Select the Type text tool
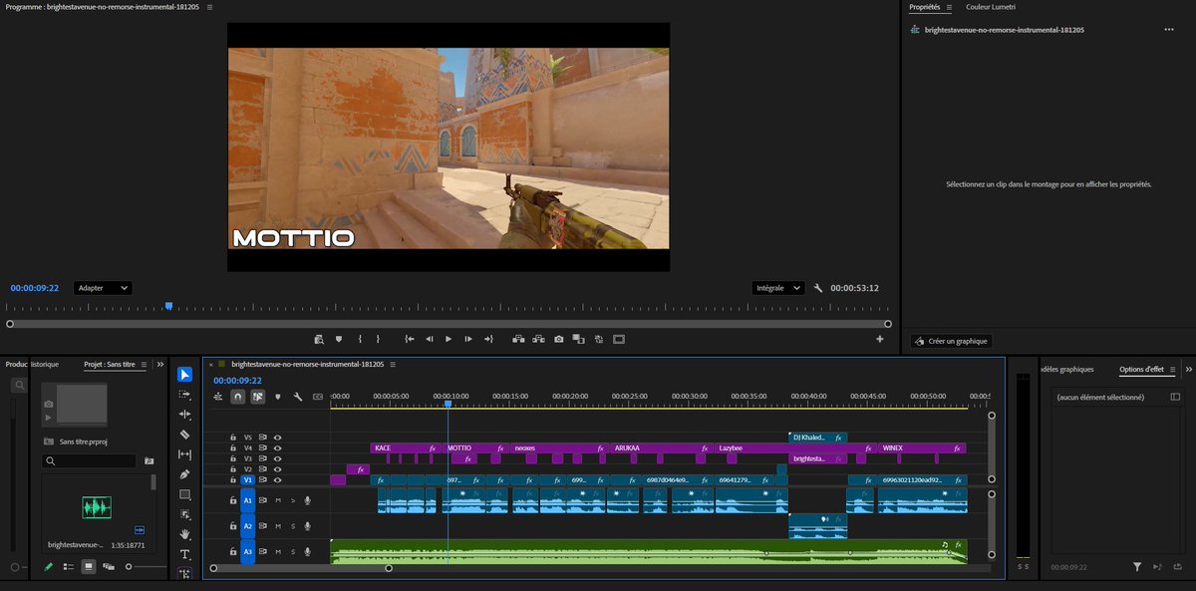Screen dimensions: 1196x591 click(x=185, y=554)
